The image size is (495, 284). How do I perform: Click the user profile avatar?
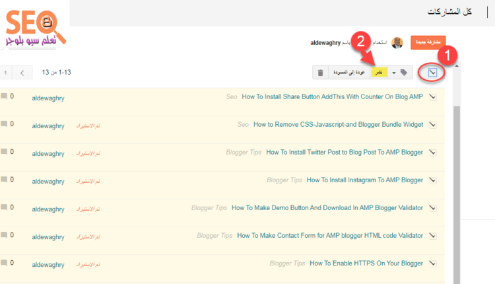click(x=397, y=43)
